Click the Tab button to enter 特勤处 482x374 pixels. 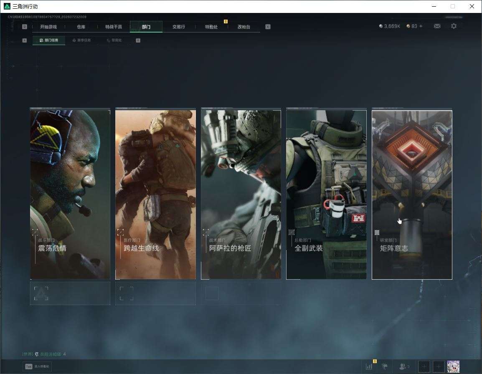pos(37,366)
